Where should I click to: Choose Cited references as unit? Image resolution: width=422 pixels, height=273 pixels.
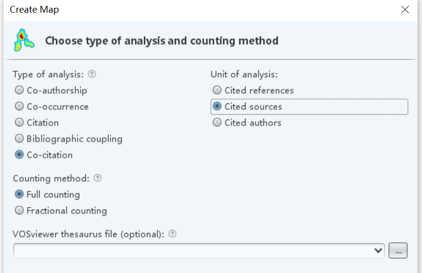point(217,90)
